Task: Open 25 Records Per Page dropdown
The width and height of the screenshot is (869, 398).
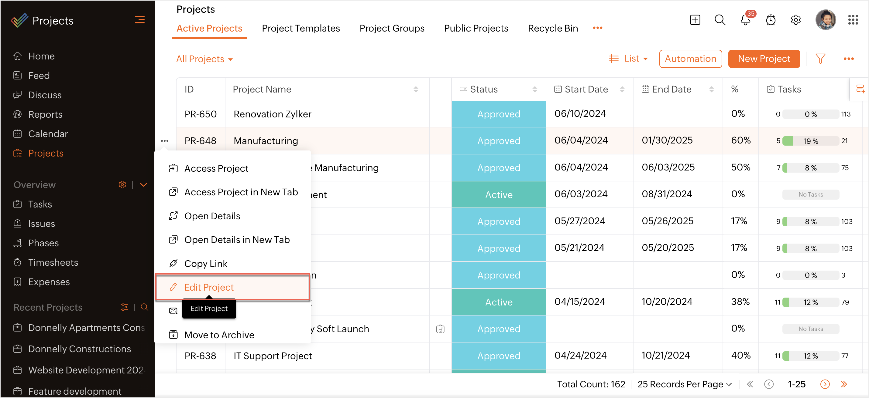Action: [x=684, y=384]
